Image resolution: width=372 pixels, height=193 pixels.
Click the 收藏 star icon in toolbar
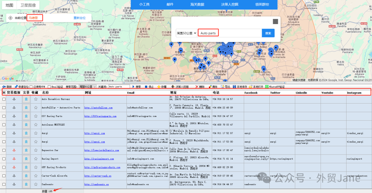coord(159,87)
